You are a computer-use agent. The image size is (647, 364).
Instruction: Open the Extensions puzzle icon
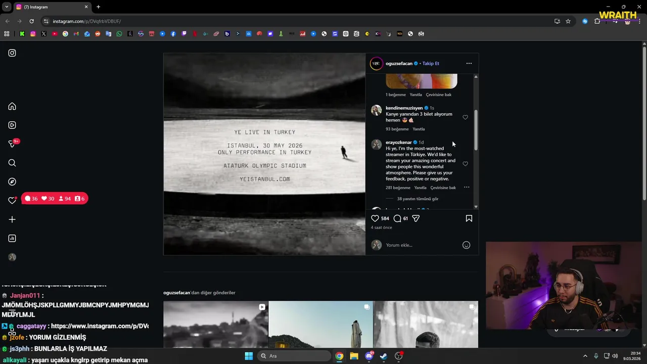pos(597,21)
